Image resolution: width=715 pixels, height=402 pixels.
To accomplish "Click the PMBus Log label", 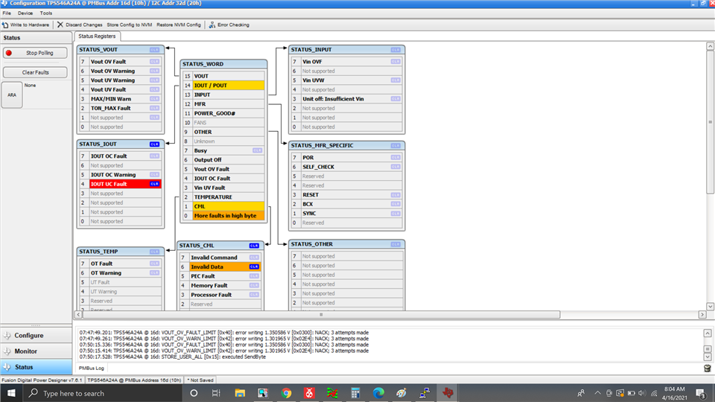I will [91, 368].
